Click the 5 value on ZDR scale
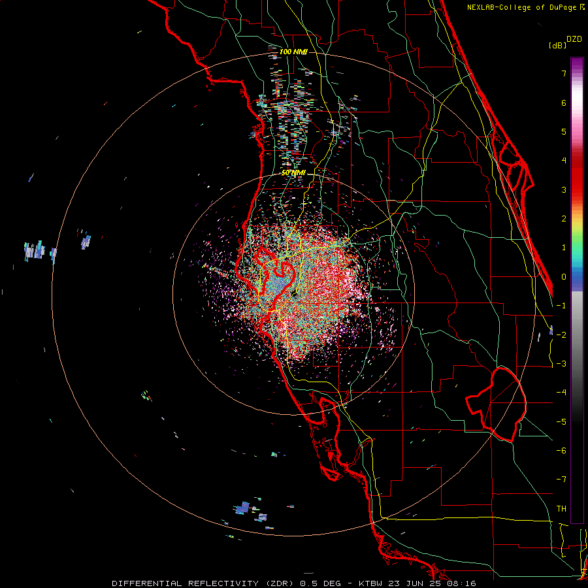This screenshot has height=588, width=588. pyautogui.click(x=564, y=131)
